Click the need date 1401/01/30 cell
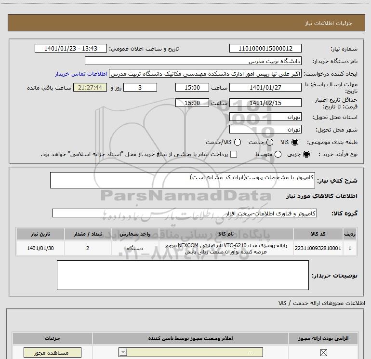The width and height of the screenshot is (371, 359). coord(40,248)
